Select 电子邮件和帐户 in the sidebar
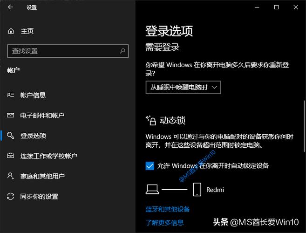Image resolution: width=306 pixels, height=233 pixels. point(42,116)
